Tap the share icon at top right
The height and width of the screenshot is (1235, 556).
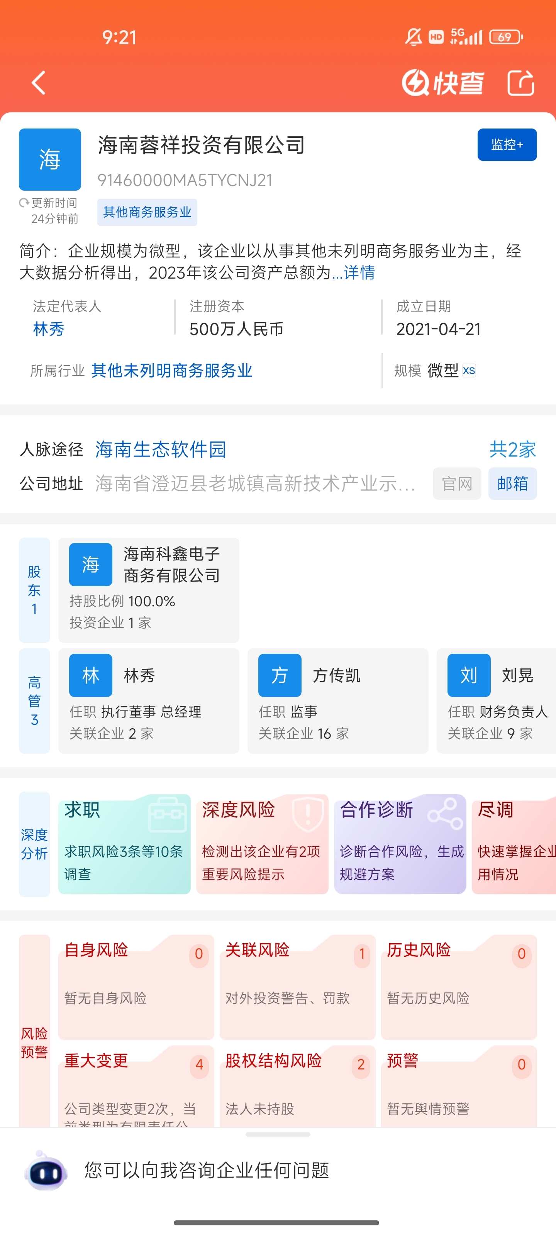pyautogui.click(x=520, y=83)
